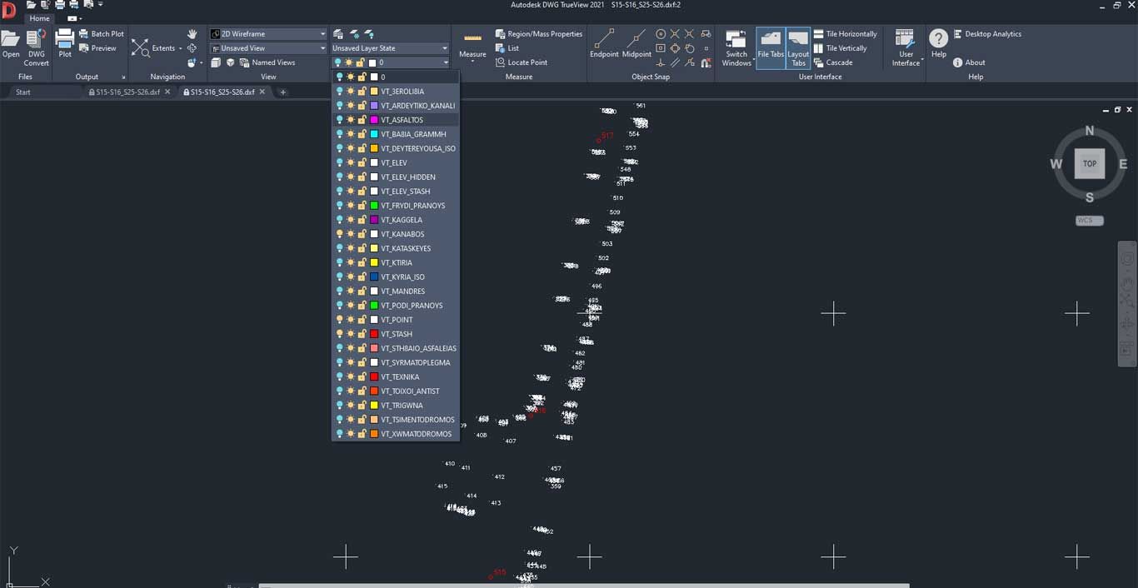
Task: Toggle lightbulb visibility of VT_ASFALTOS layer
Action: [339, 120]
